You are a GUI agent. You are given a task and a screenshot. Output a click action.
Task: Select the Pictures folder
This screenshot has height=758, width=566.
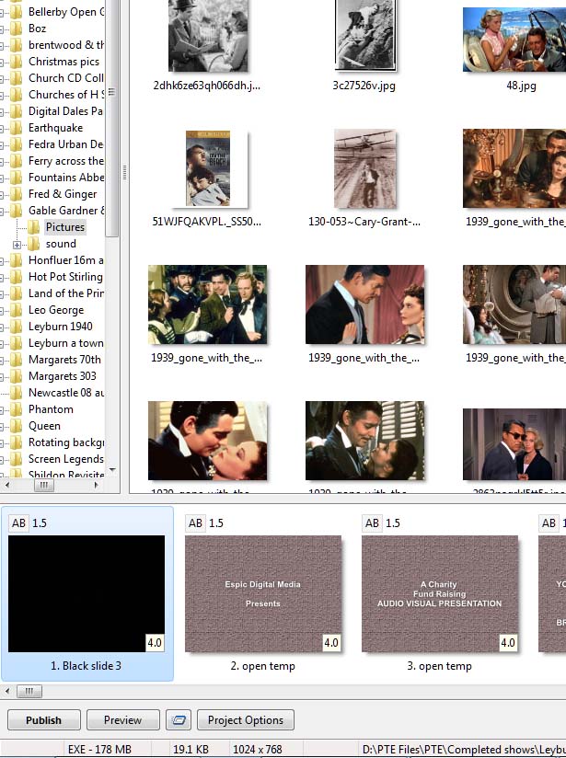tap(64, 226)
